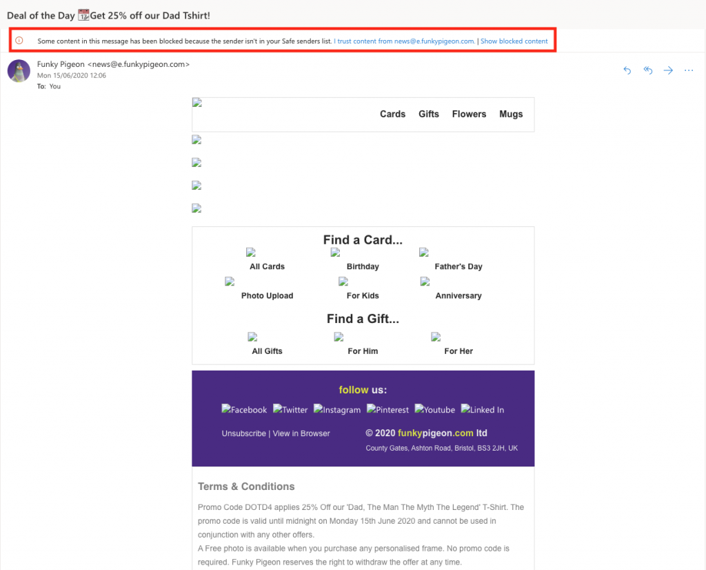The width and height of the screenshot is (706, 570).
Task: Select the All Gifts link
Action: tap(267, 351)
